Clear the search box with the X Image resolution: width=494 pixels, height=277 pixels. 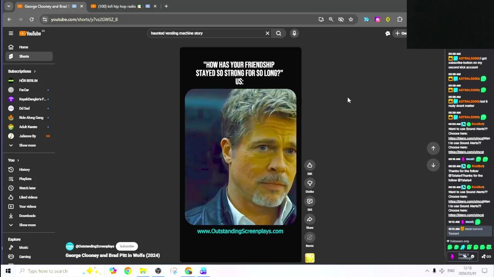click(x=267, y=33)
